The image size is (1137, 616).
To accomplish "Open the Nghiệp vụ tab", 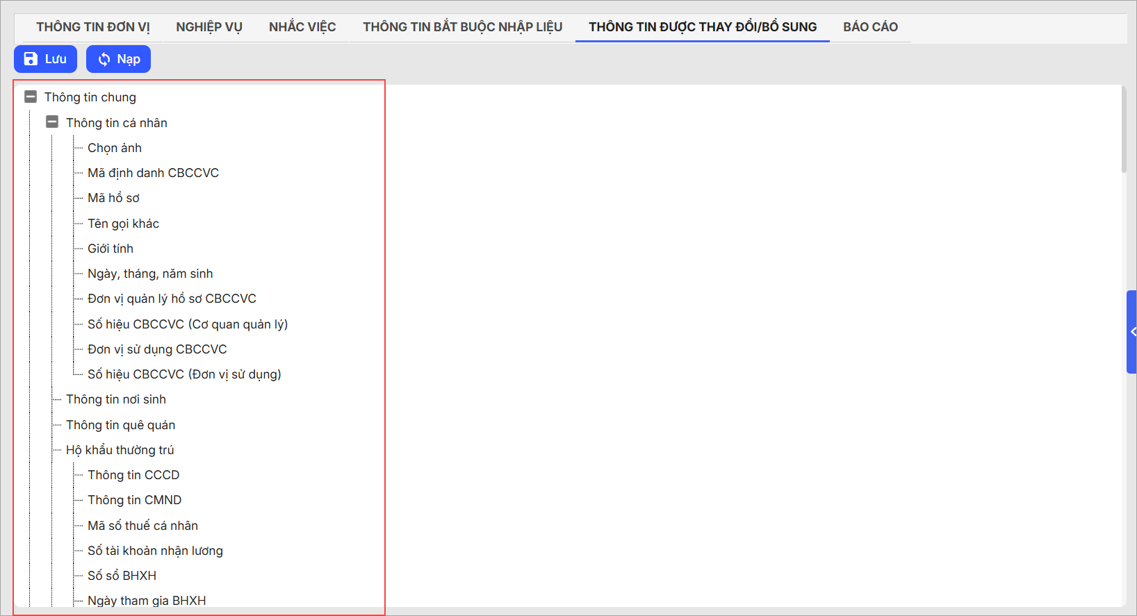I will [x=208, y=27].
